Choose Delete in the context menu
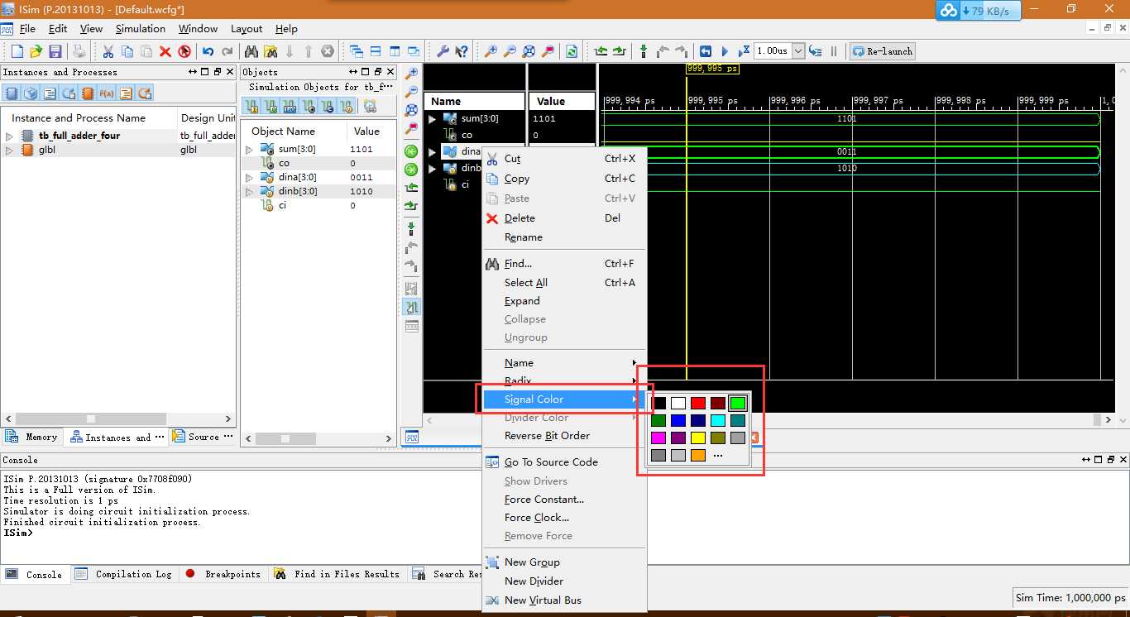This screenshot has height=617, width=1130. click(564, 218)
